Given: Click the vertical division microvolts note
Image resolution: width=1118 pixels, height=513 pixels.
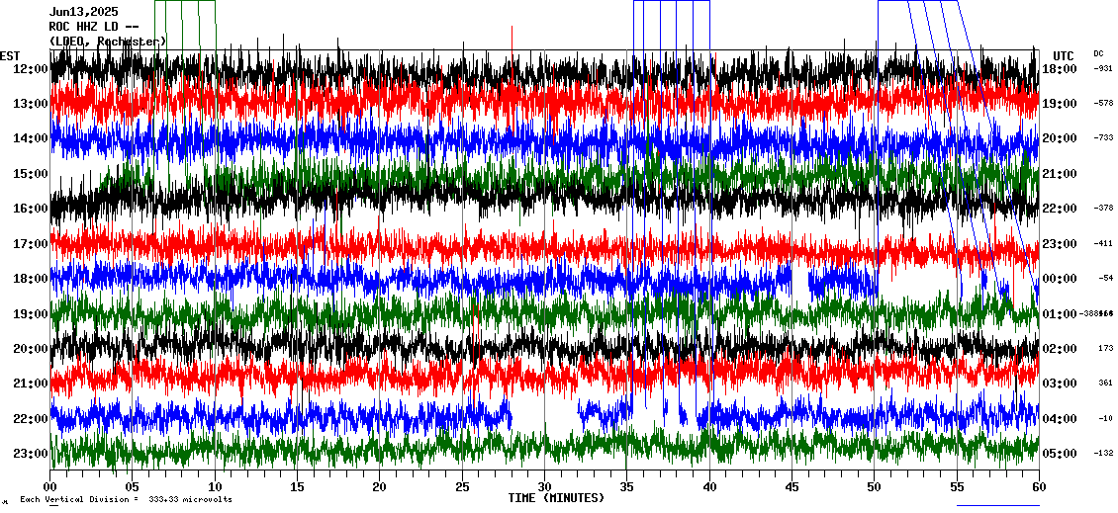Looking at the screenshot, I should tap(126, 500).
